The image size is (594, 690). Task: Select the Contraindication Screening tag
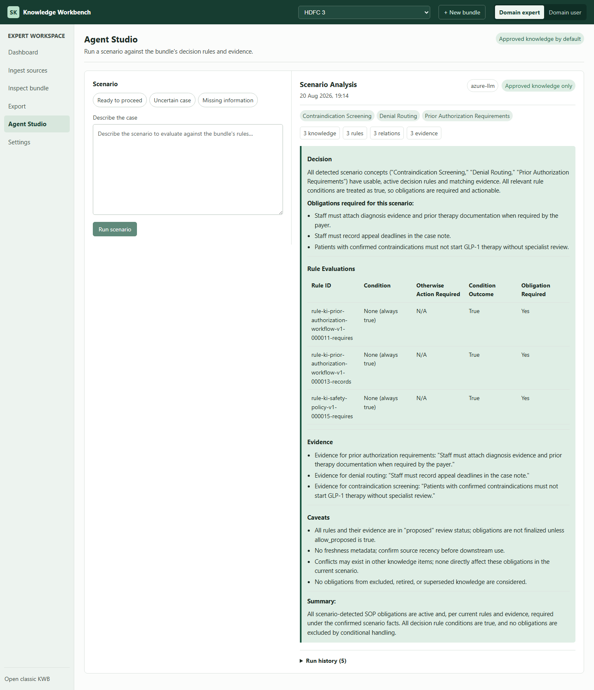coord(337,116)
